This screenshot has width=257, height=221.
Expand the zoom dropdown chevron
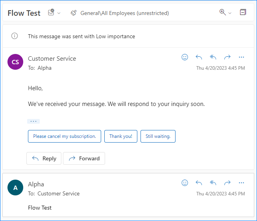click(230, 13)
